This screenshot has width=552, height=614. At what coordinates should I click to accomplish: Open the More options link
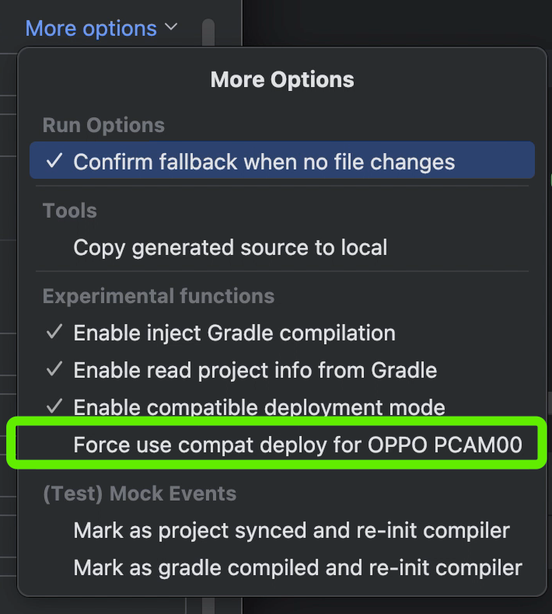91,29
